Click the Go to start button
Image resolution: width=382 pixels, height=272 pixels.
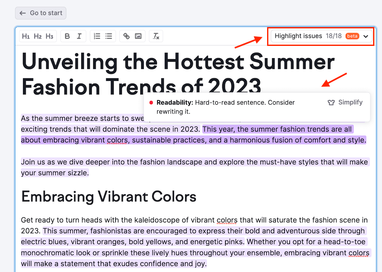(41, 13)
